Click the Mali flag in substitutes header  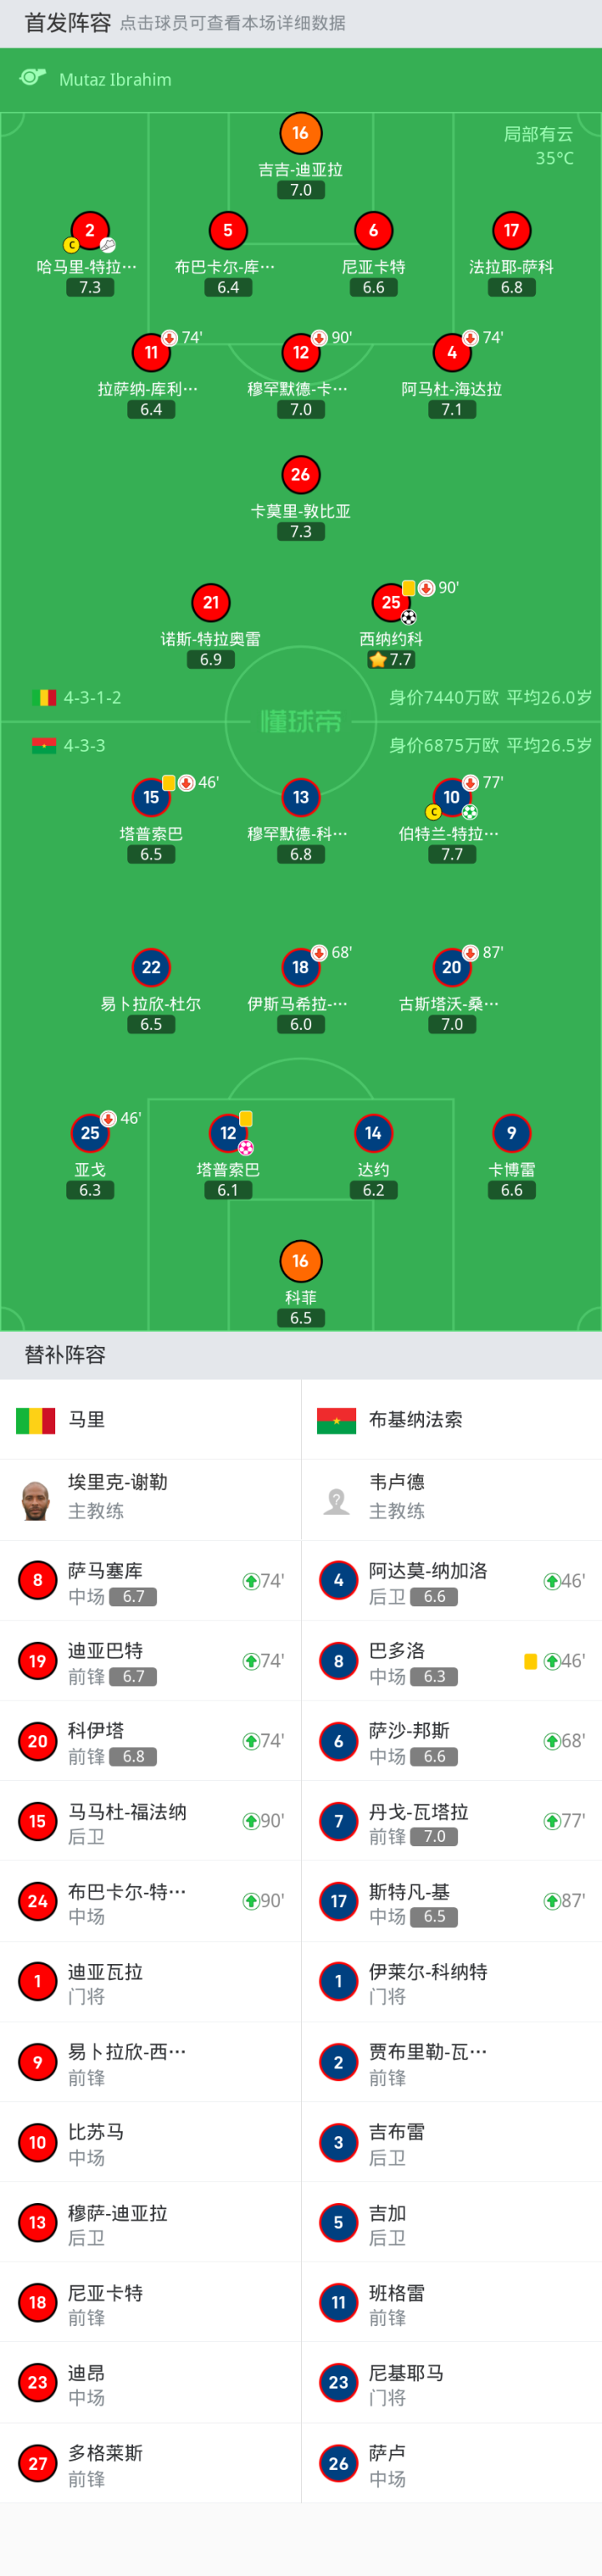(36, 1420)
